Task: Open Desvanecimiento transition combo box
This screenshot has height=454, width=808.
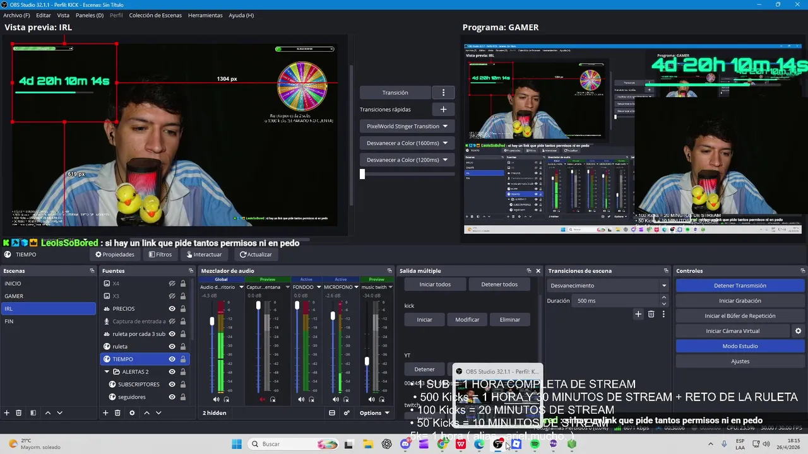Action: tap(607, 286)
